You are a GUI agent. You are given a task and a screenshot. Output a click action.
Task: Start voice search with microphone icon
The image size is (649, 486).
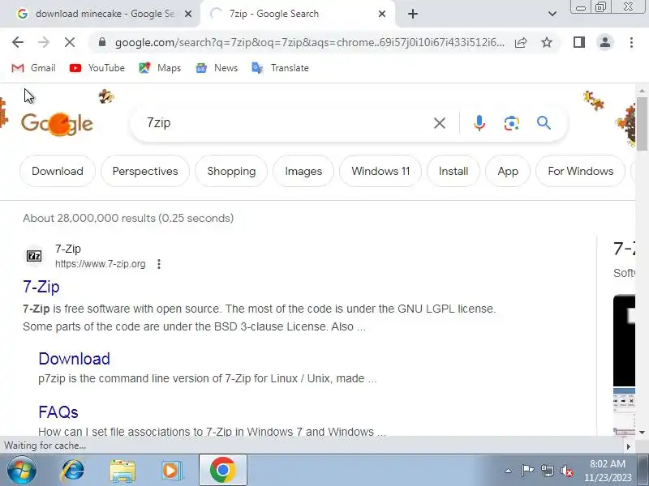(x=479, y=123)
